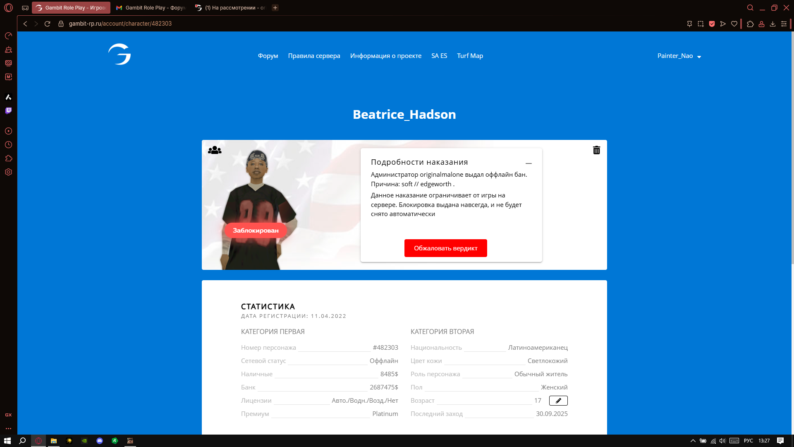Click the trash delete character icon
This screenshot has width=794, height=447.
click(x=596, y=150)
